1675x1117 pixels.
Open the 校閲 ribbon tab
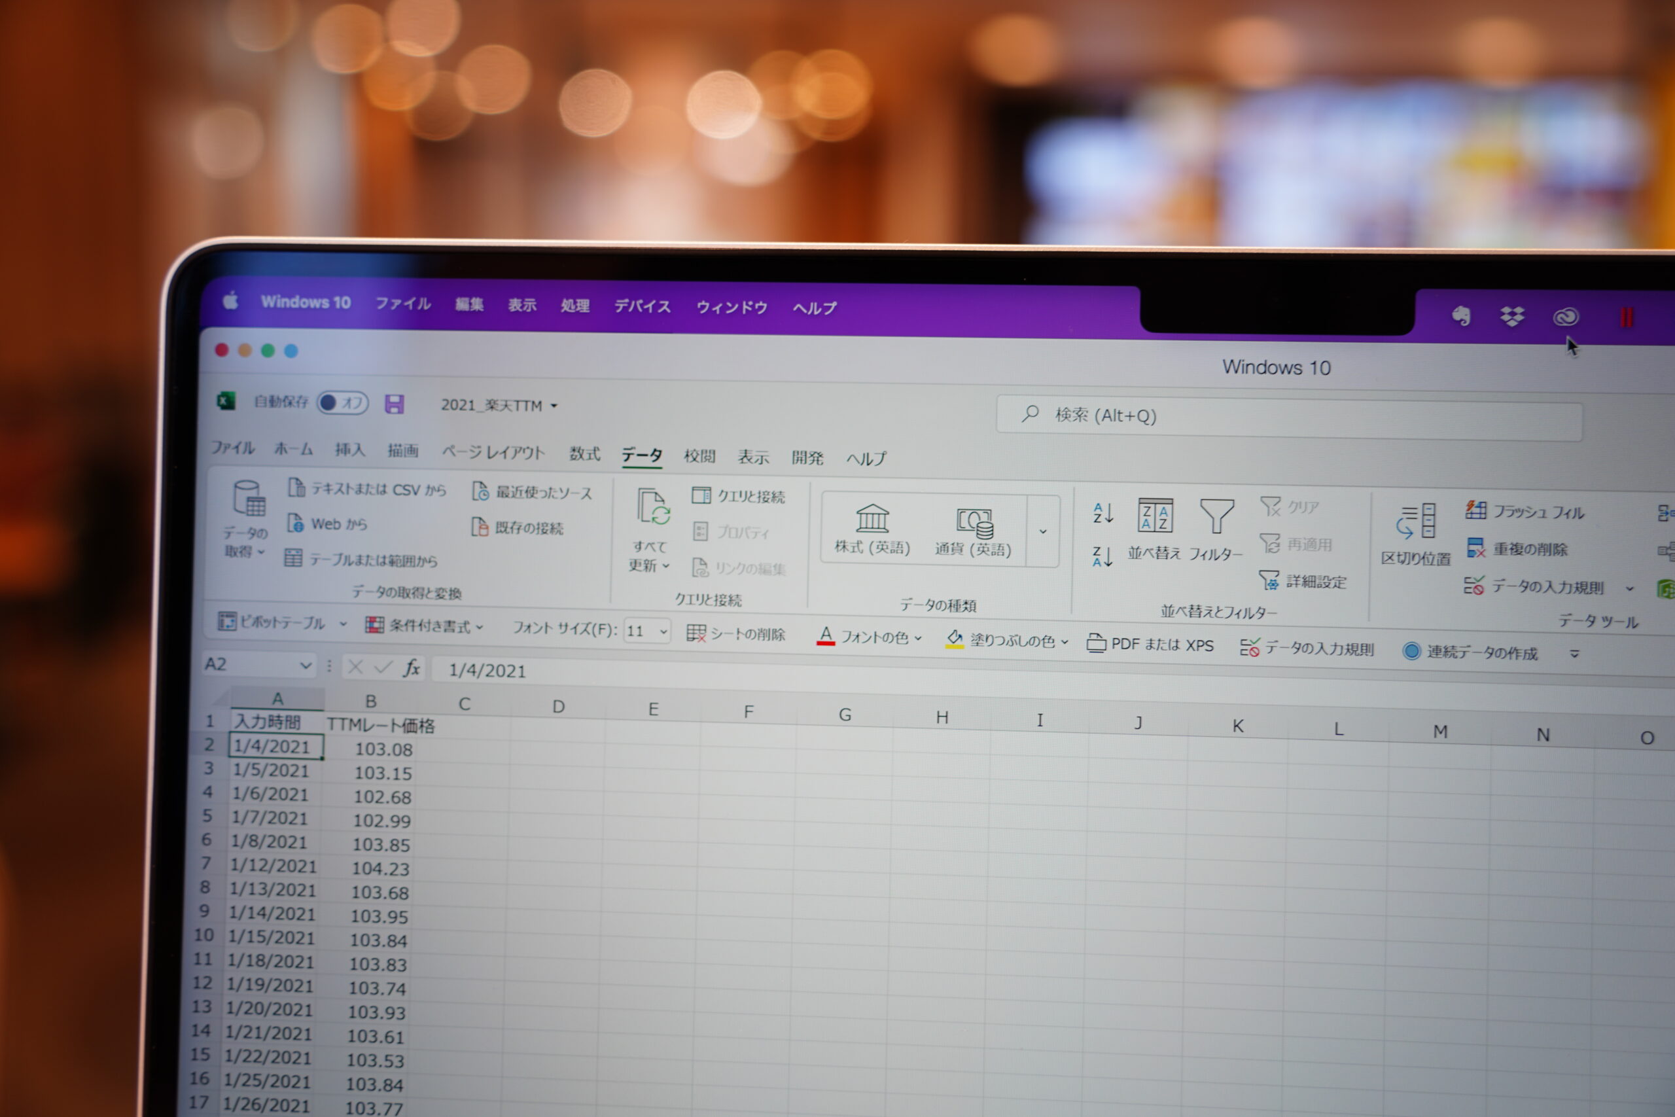pyautogui.click(x=699, y=456)
